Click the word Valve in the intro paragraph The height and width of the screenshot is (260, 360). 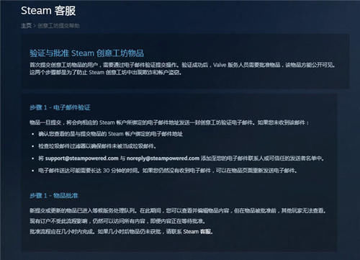(x=220, y=65)
